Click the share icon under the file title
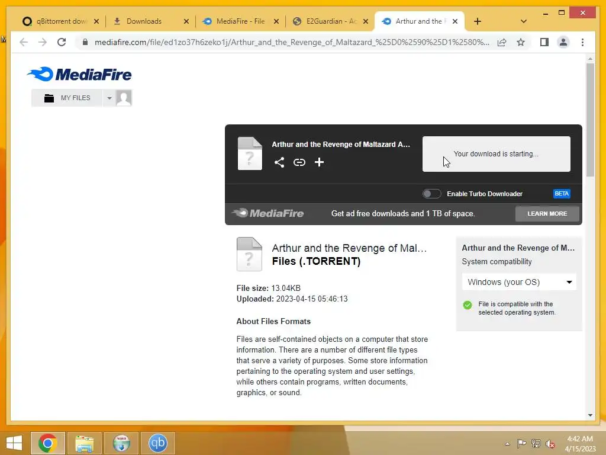The height and width of the screenshot is (455, 606). point(279,162)
